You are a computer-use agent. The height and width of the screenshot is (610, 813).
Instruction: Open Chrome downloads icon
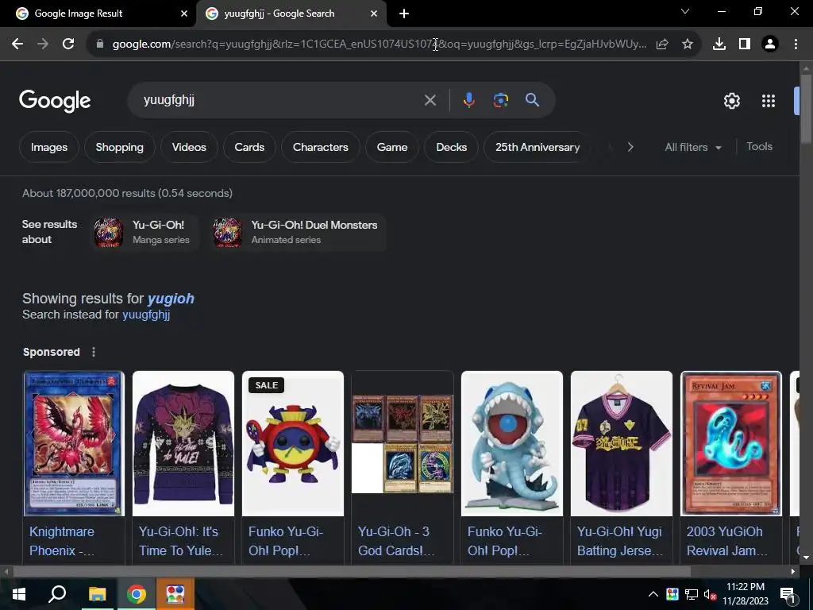pyautogui.click(x=719, y=44)
